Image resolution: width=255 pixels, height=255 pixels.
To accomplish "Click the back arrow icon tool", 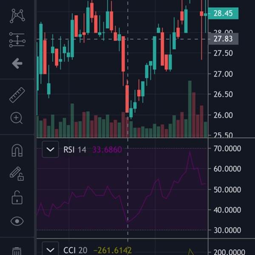I will click(17, 63).
